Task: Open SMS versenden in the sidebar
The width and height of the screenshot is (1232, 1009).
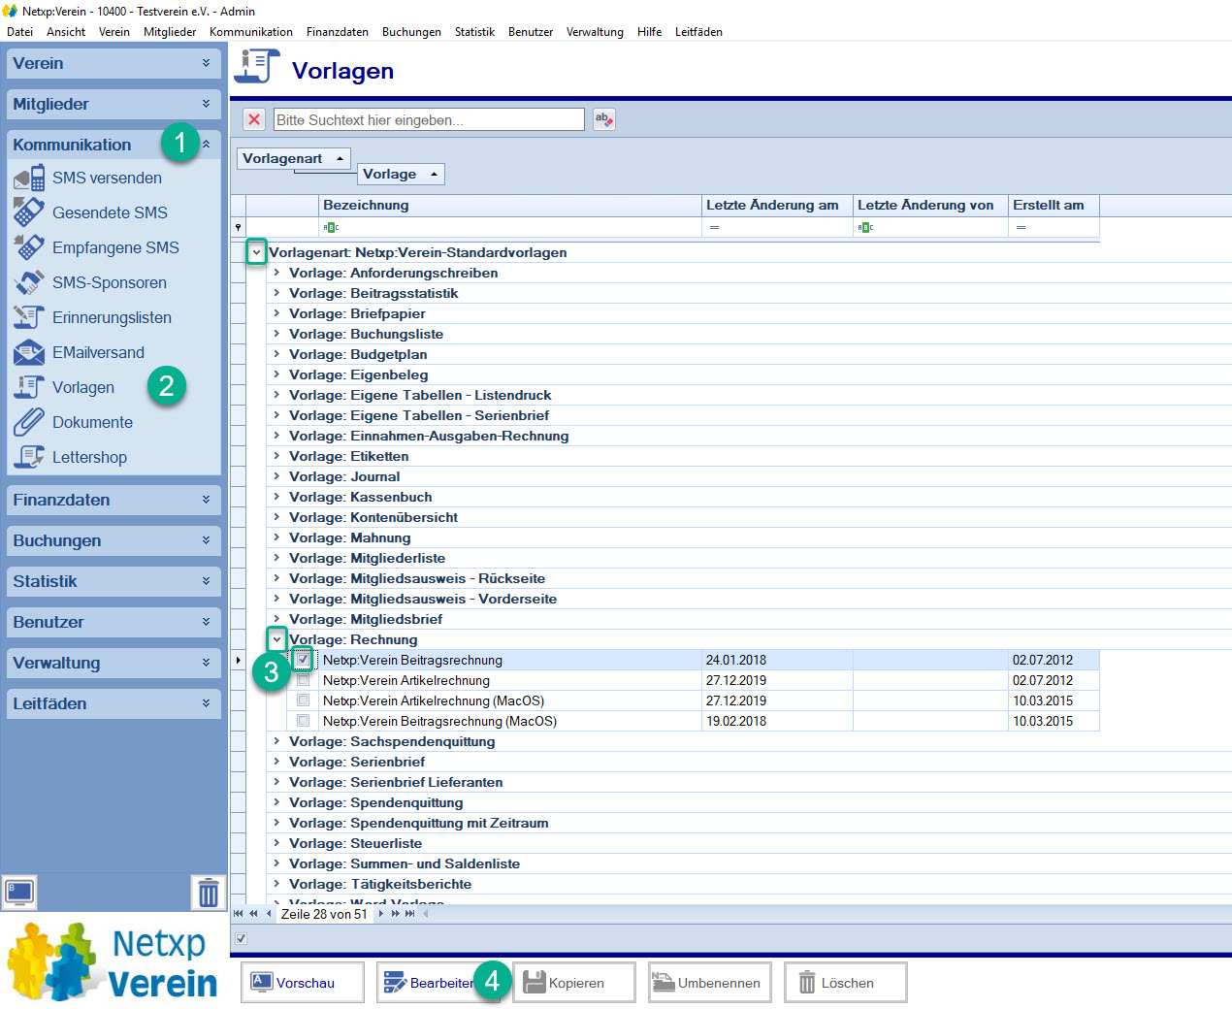Action: [107, 178]
